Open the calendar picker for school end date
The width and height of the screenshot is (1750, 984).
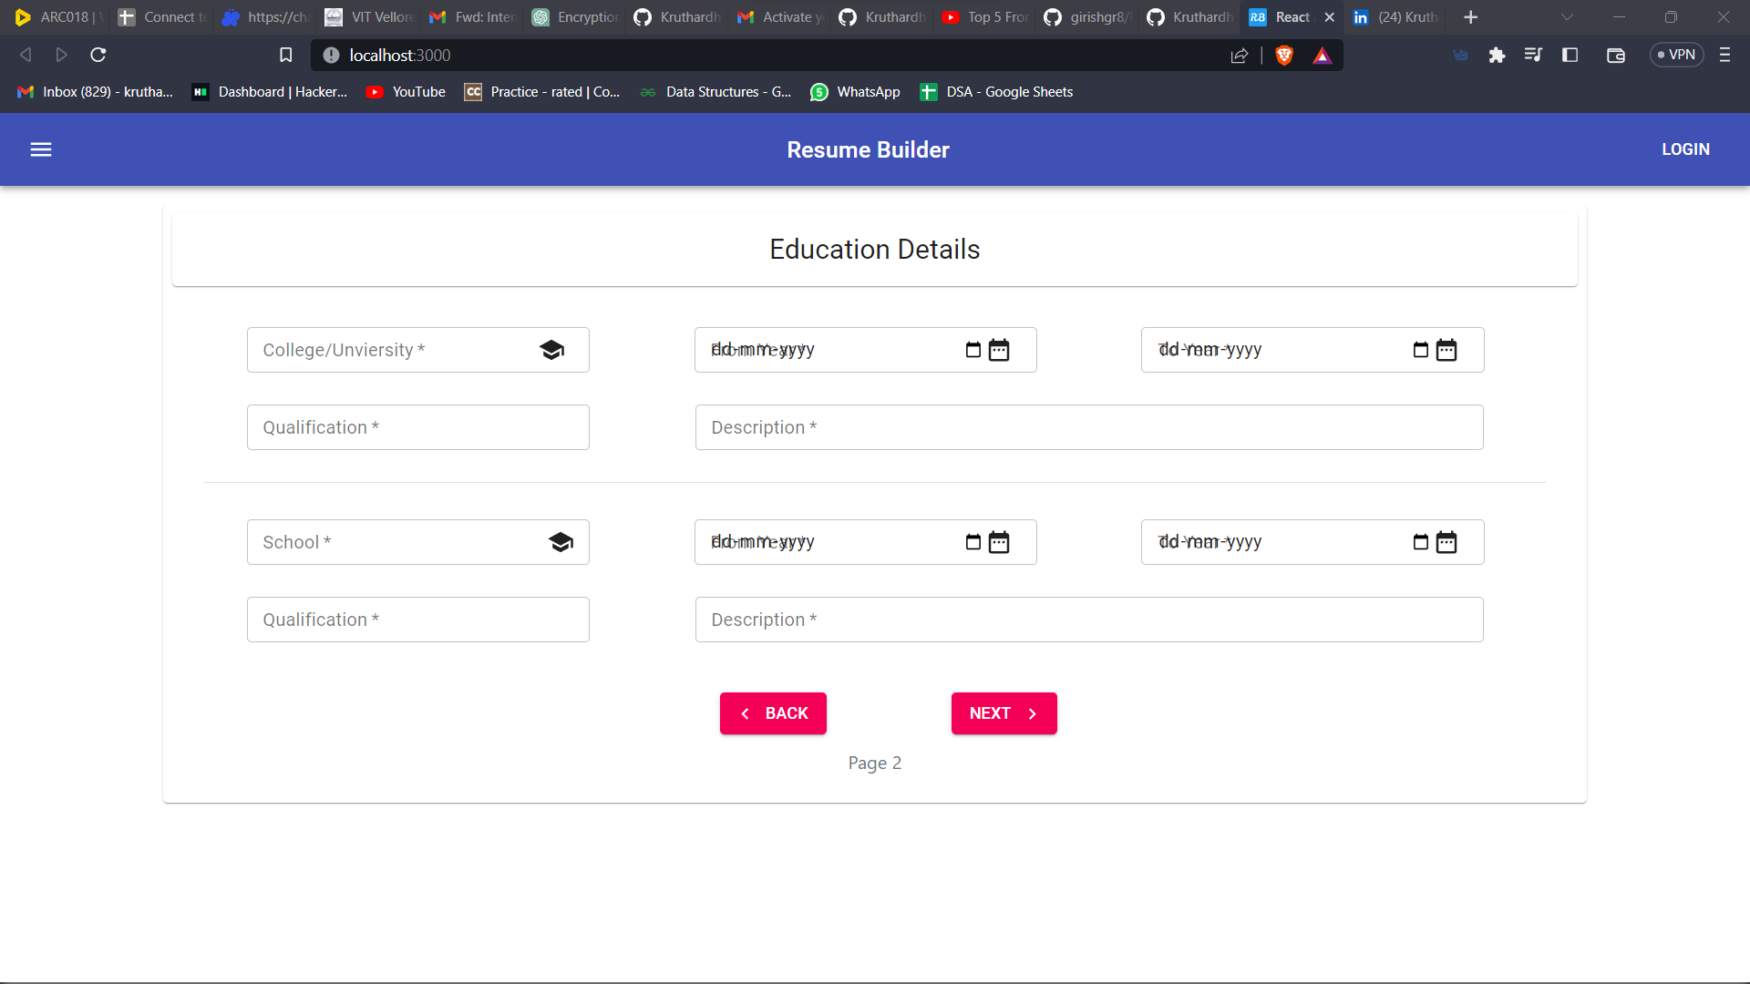pos(1447,542)
